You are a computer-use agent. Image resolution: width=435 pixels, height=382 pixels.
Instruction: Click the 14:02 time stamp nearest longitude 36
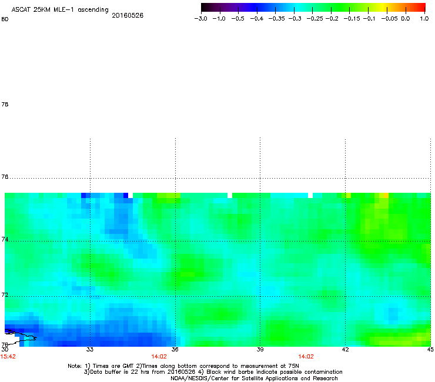[159, 357]
